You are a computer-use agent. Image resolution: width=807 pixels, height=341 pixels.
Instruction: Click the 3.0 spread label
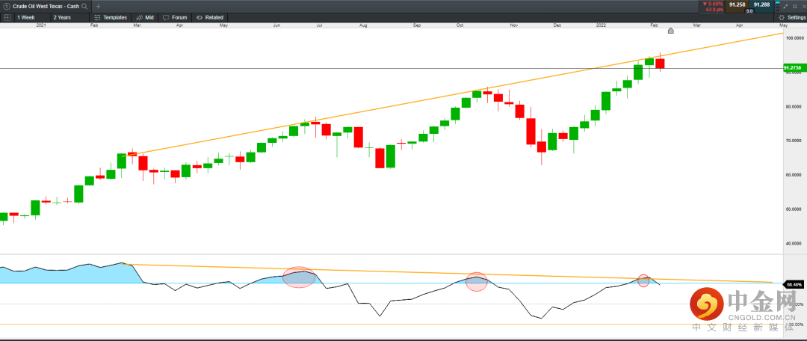point(749,10)
